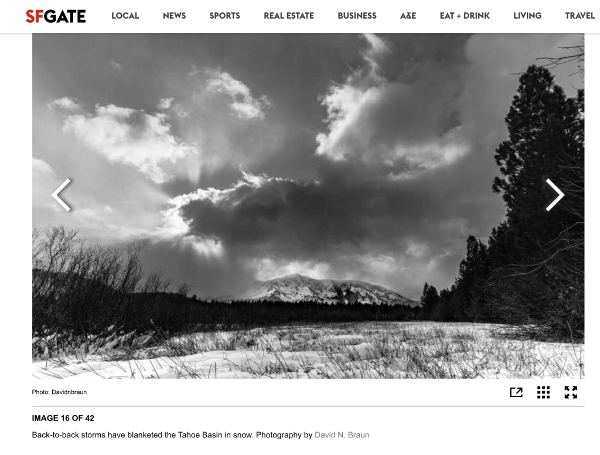Screen dimensions: 600x455
Task: Open the REAL ESTATE section
Action: click(289, 16)
